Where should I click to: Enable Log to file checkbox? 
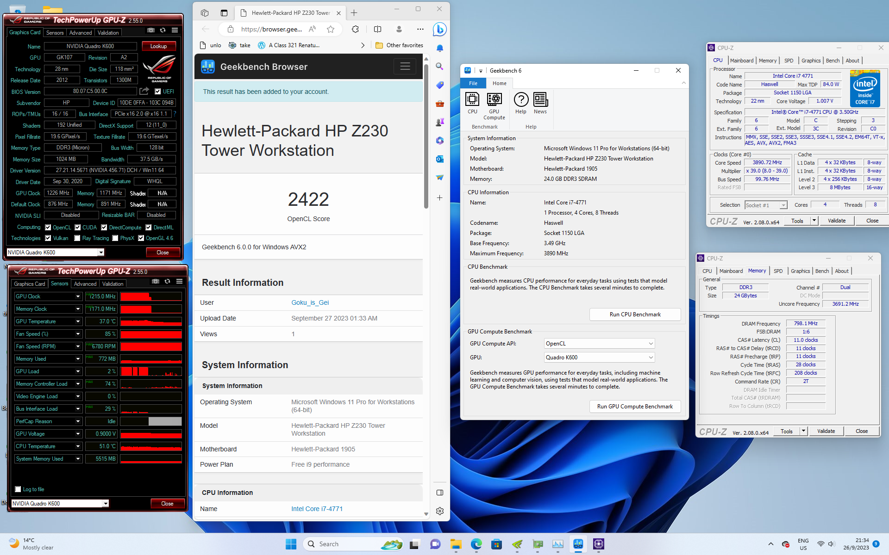pyautogui.click(x=18, y=489)
